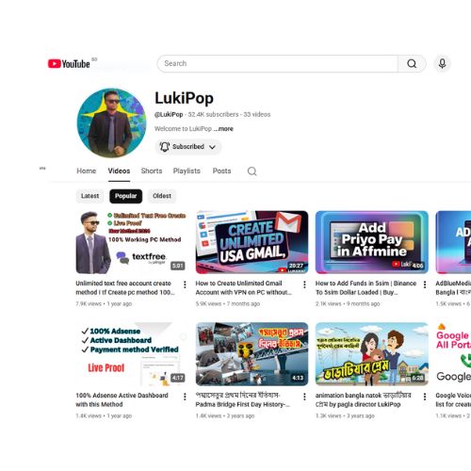471x471 pixels.
Task: Open the Shorts tab
Action: click(x=152, y=171)
